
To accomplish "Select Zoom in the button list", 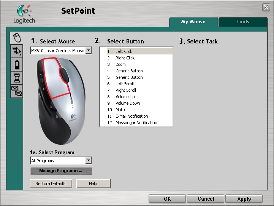I will pyautogui.click(x=120, y=64).
